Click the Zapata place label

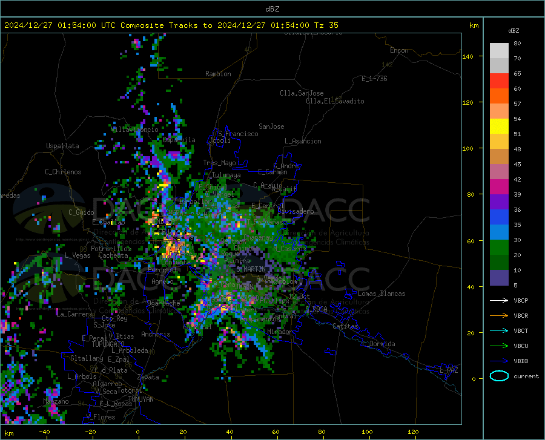point(148,377)
